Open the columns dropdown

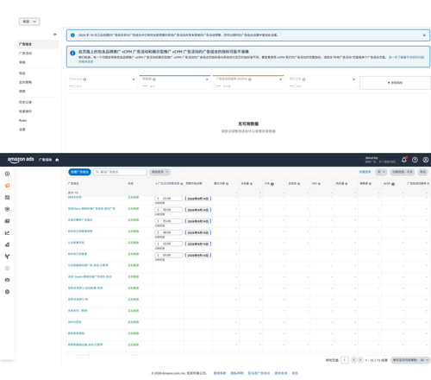coord(381,172)
